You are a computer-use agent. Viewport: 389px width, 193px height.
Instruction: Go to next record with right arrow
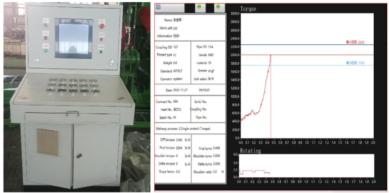[x=219, y=7]
